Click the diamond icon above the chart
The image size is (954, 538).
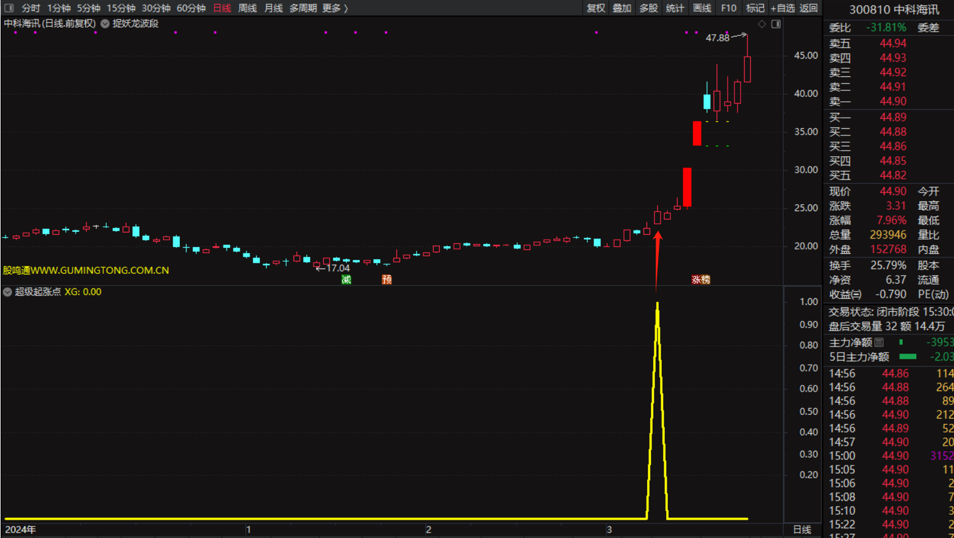point(761,24)
